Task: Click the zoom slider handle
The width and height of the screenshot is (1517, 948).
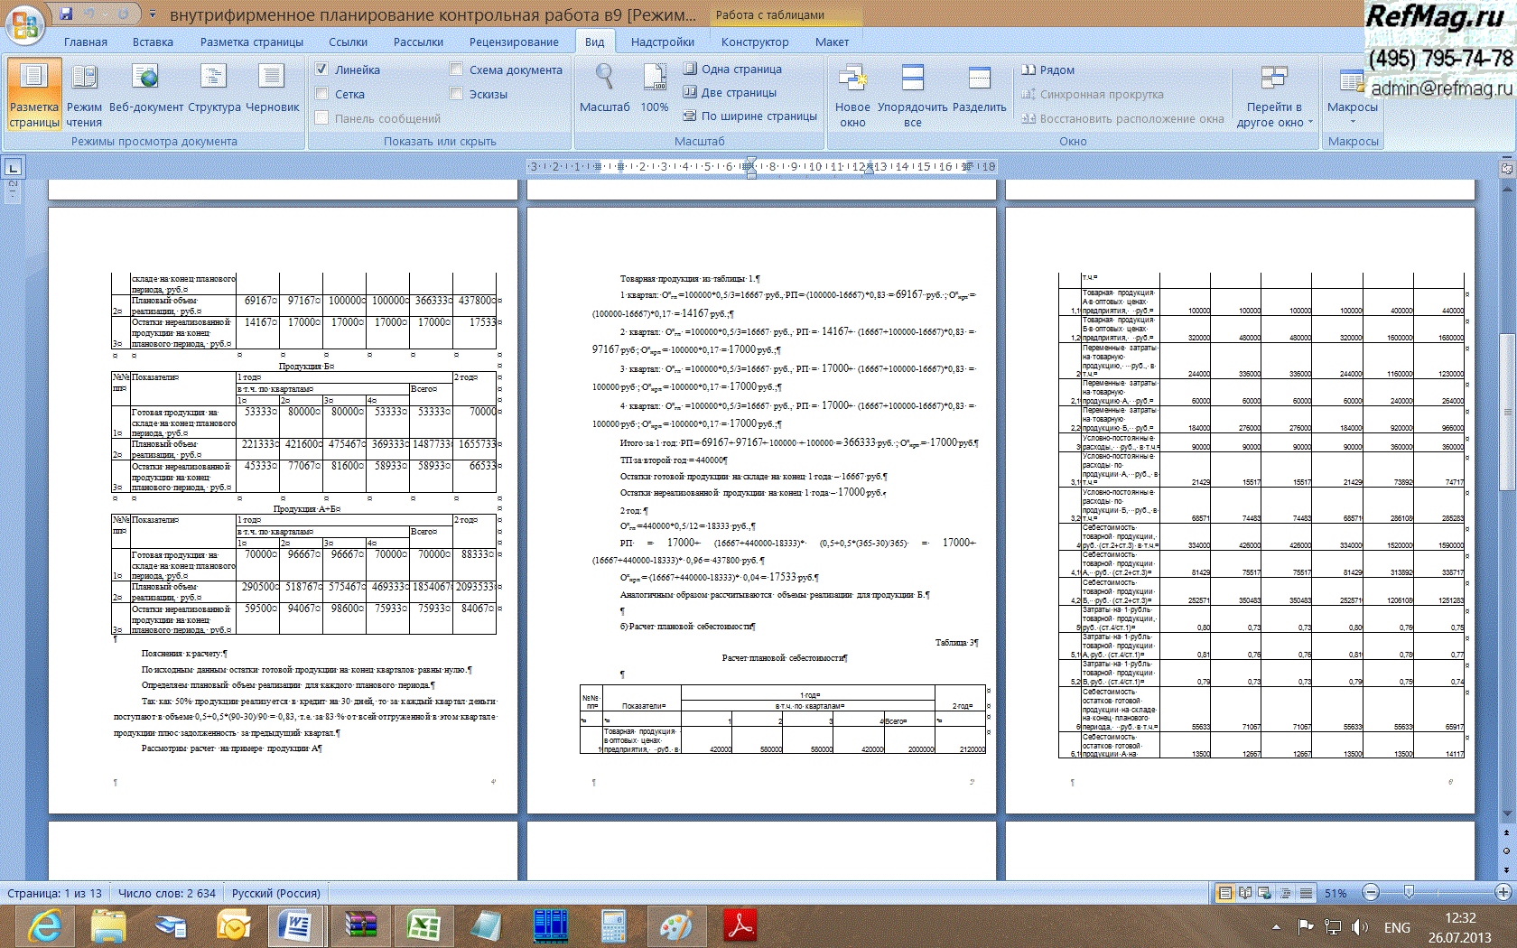Action: coord(1409,893)
